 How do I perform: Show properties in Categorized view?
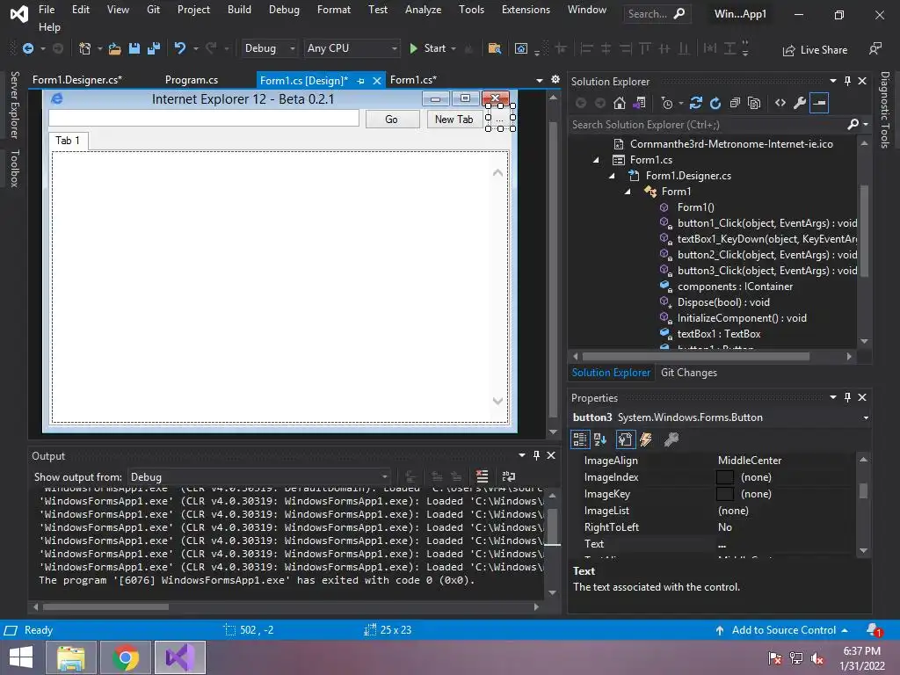[580, 439]
